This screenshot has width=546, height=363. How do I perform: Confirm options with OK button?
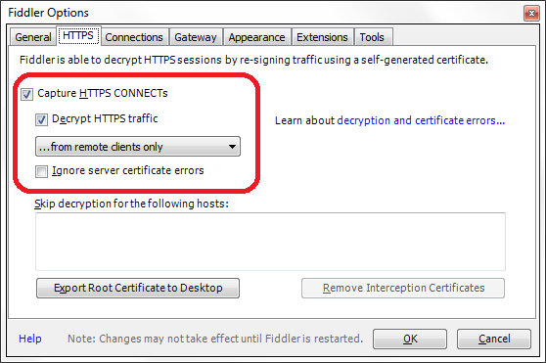410,339
